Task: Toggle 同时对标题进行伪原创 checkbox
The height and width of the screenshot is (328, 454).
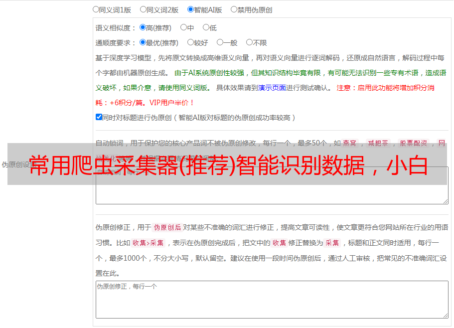Action: pos(99,117)
